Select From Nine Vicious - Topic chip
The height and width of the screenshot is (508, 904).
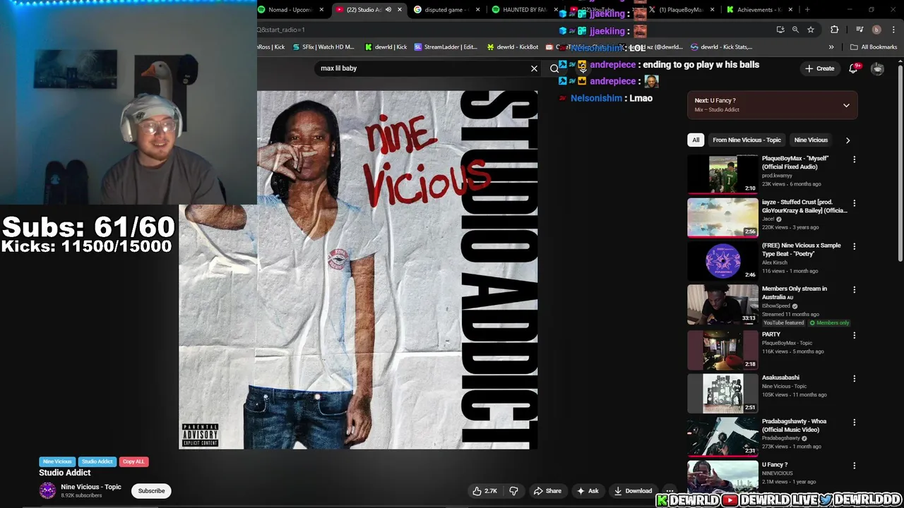747,140
